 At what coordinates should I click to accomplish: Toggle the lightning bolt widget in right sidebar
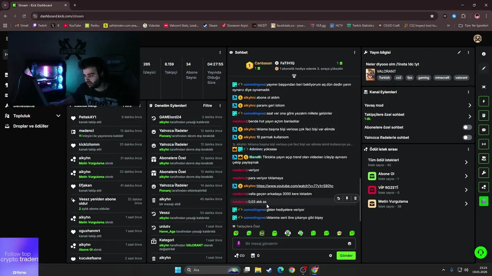(484, 101)
